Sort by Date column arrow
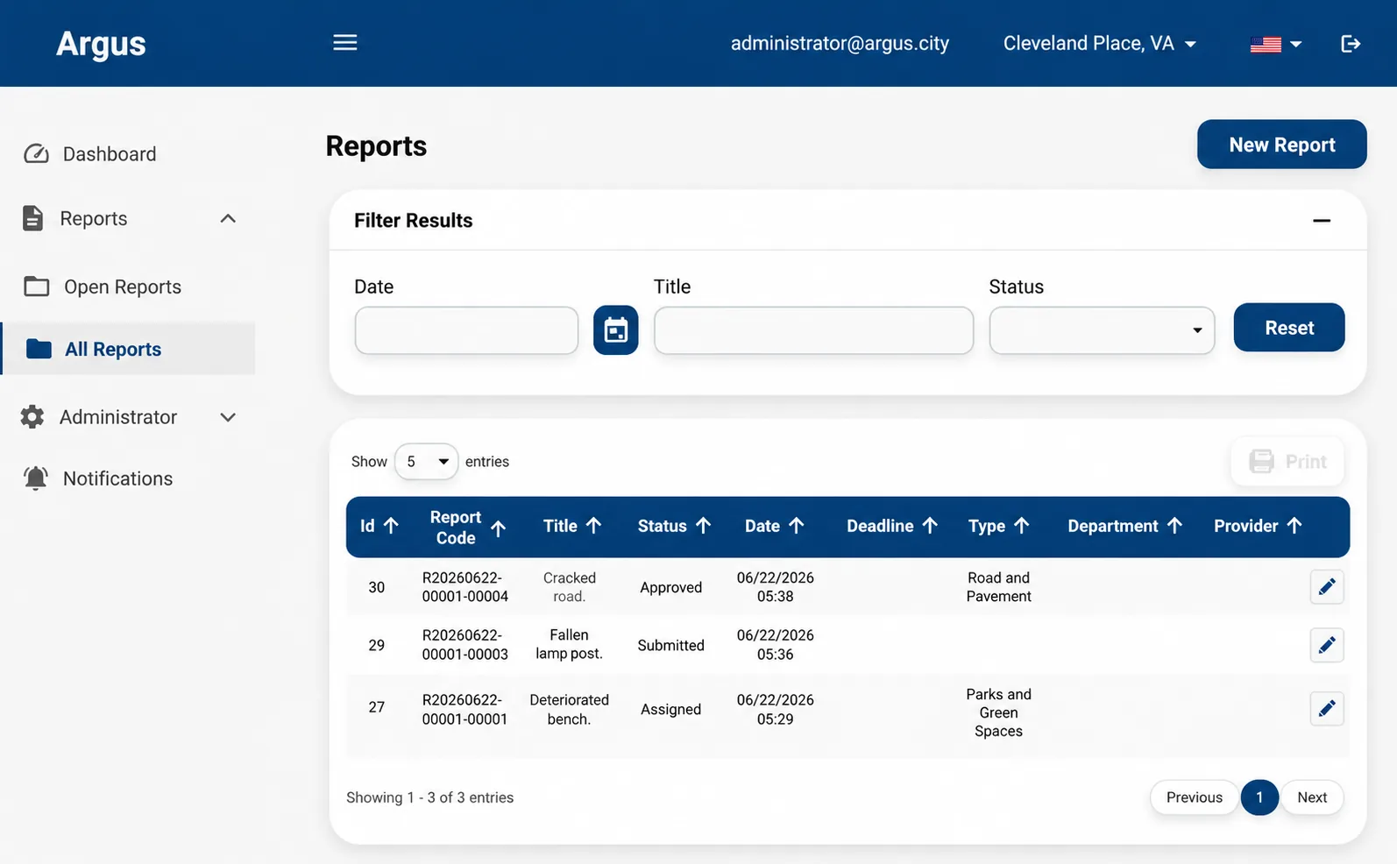Screen dimensions: 1397x864 pyautogui.click(x=797, y=526)
